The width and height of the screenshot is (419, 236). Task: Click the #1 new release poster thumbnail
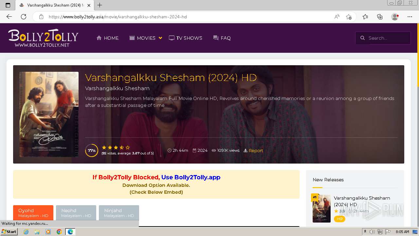tap(321, 208)
